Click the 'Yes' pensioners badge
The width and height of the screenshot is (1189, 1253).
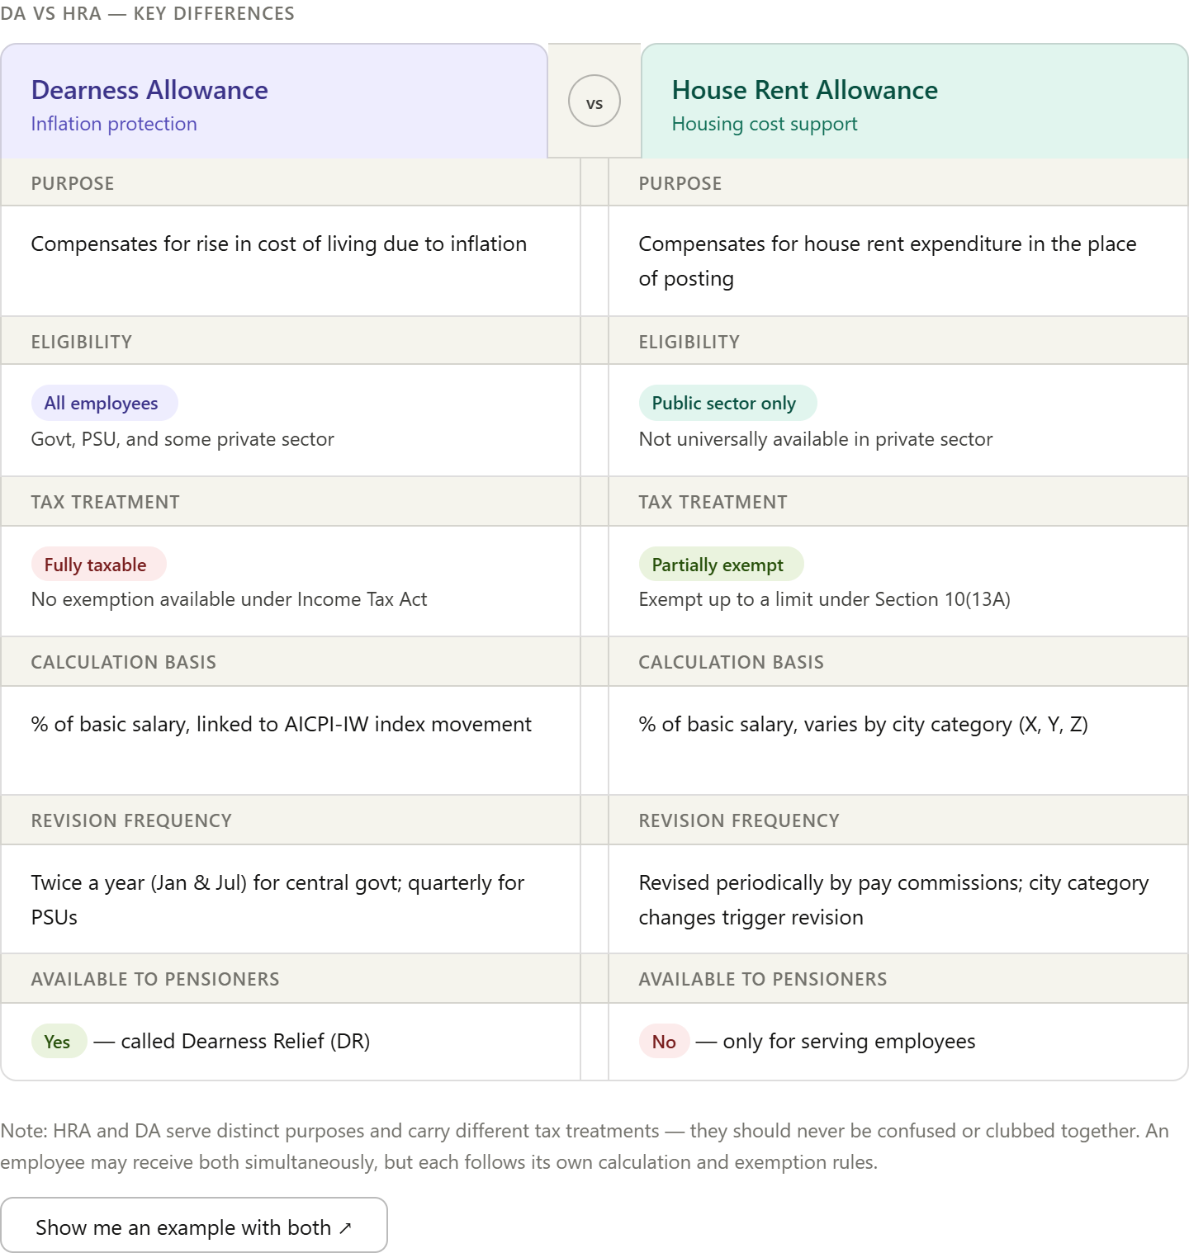[x=59, y=1042]
